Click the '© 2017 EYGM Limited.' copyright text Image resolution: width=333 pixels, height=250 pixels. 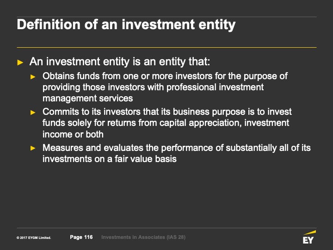pos(33,238)
